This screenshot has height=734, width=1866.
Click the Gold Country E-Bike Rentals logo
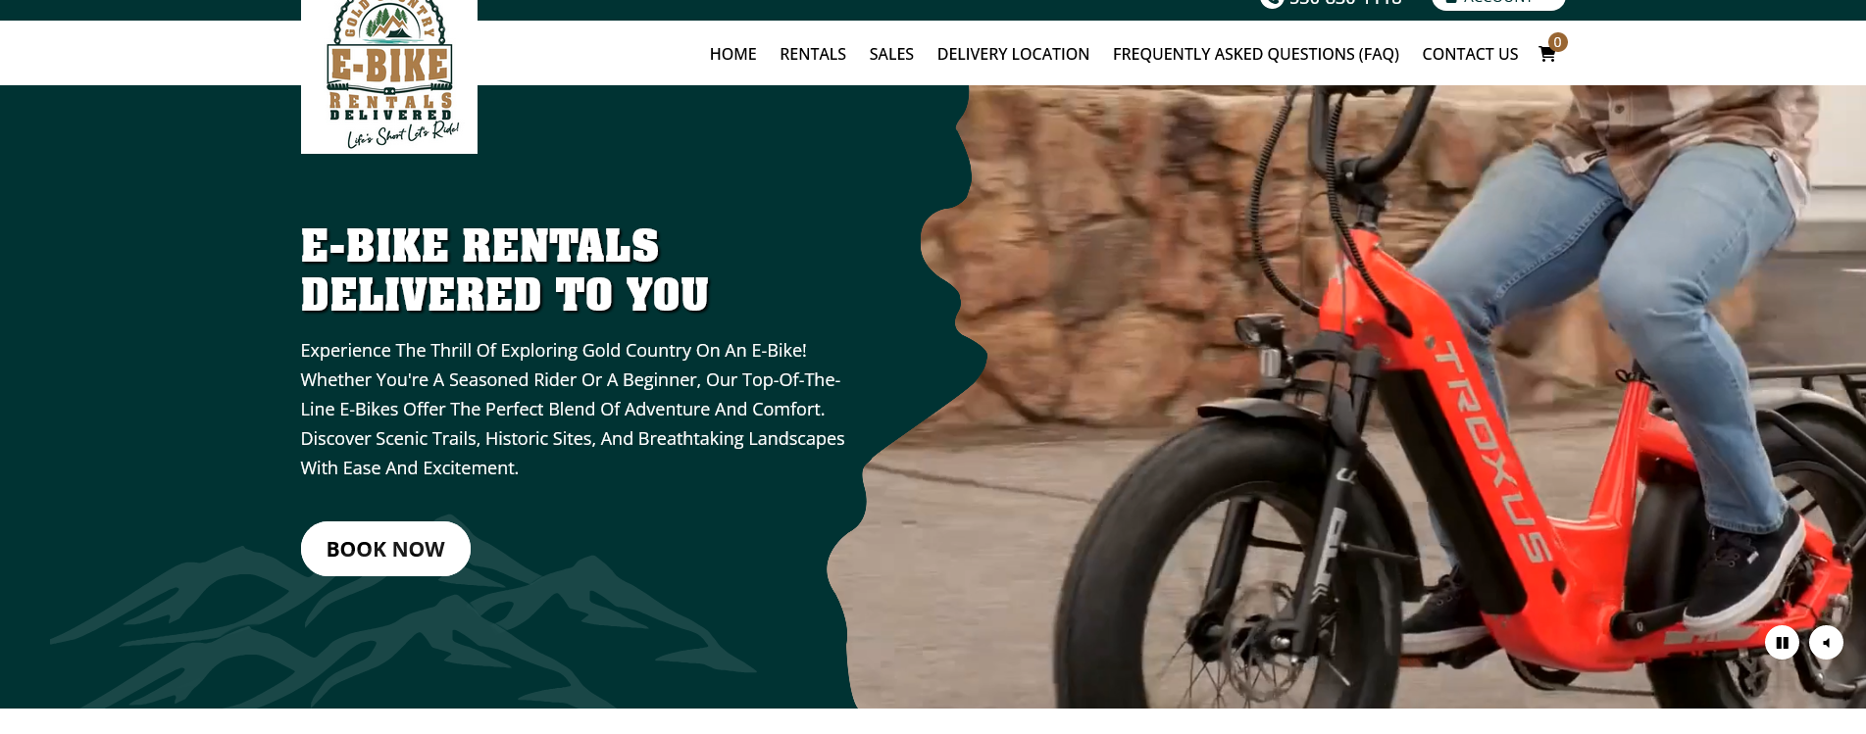389,74
